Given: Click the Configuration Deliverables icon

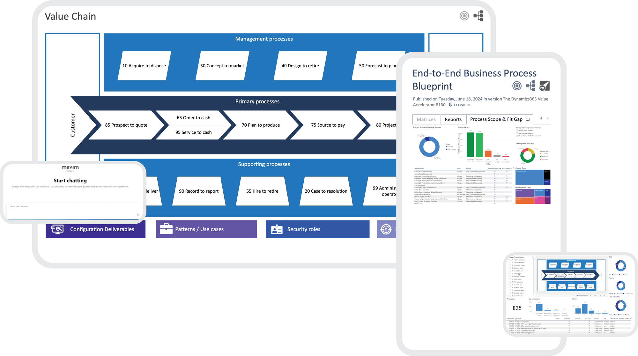Looking at the screenshot, I should [57, 229].
